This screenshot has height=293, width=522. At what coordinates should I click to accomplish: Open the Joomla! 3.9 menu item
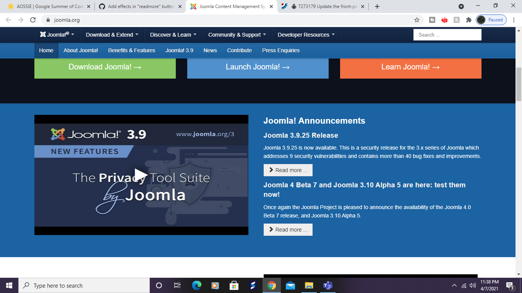179,50
